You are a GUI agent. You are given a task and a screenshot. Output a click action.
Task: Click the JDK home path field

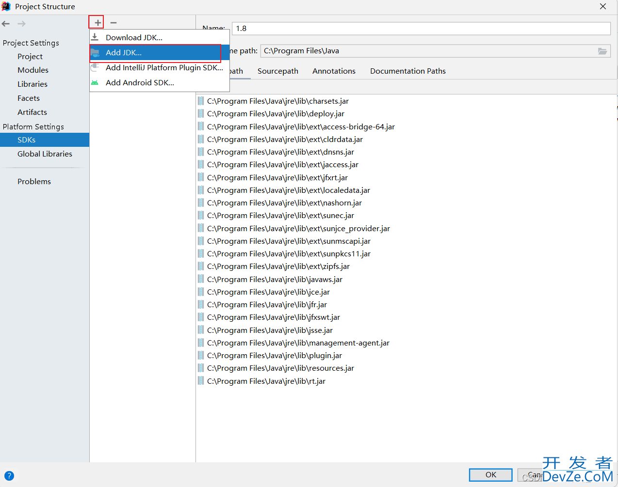[436, 51]
